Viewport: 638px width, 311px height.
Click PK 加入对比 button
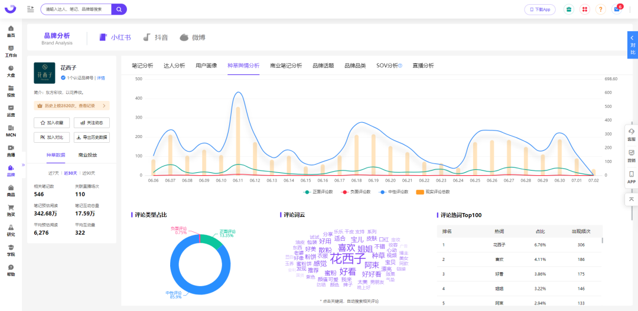tap(51, 138)
